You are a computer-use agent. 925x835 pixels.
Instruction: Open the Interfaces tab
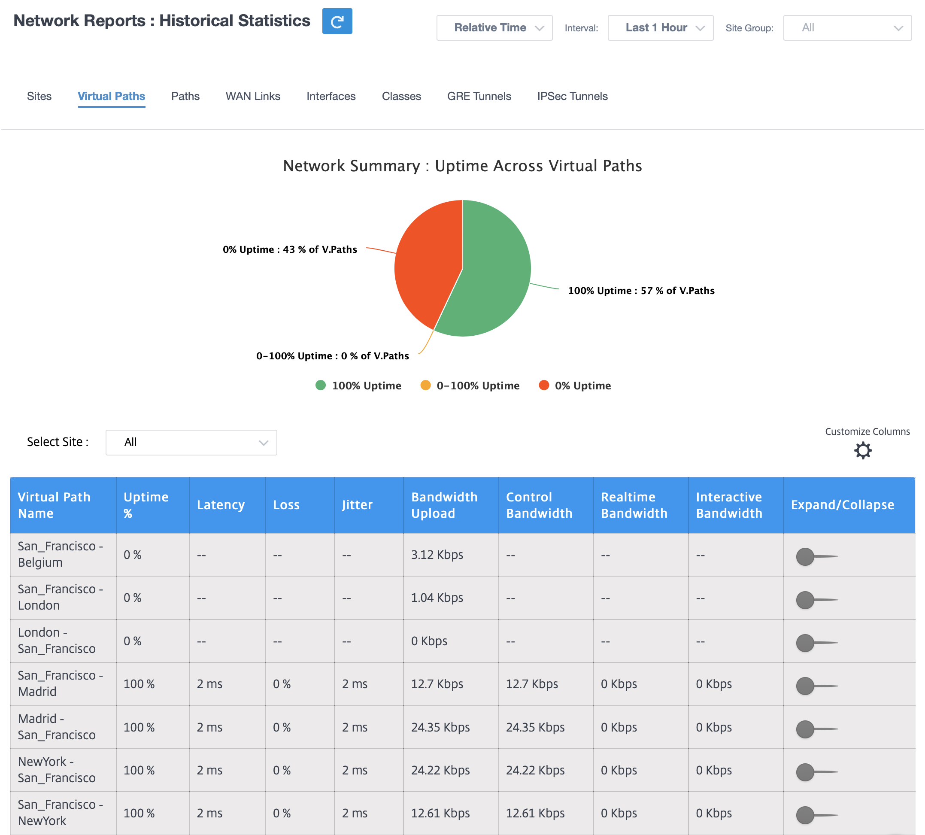(331, 96)
